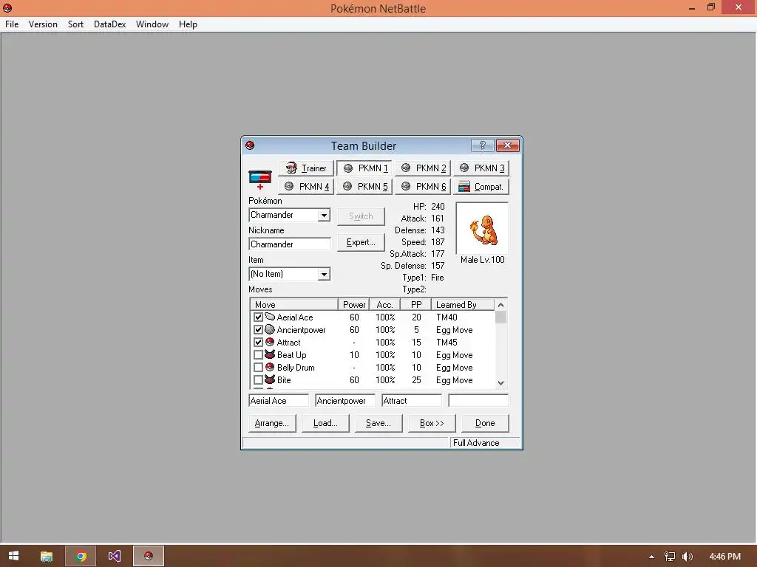The image size is (757, 567).
Task: Click the flying type icon beside Aerial Ace
Action: click(x=270, y=317)
